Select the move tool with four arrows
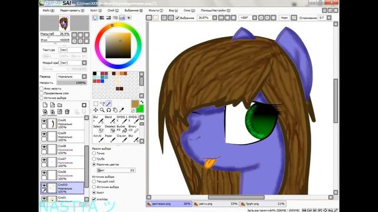This screenshot has height=212, width=378. pos(96,110)
